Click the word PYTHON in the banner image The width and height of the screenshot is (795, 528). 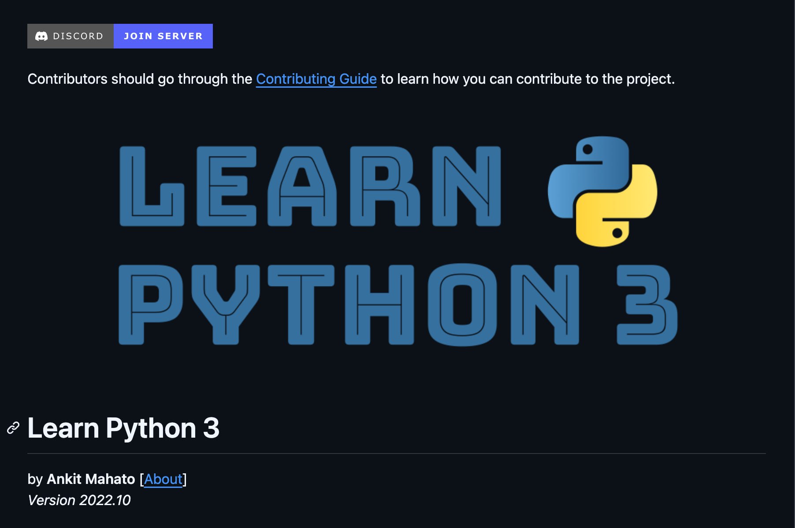[348, 305]
